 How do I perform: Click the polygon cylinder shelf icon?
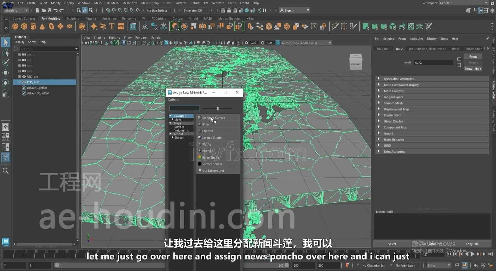(x=33, y=26)
